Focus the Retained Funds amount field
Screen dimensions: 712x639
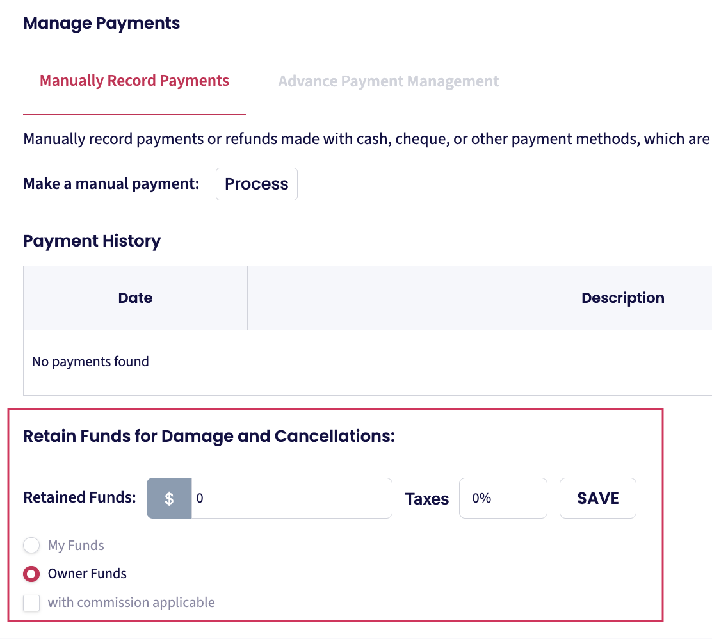(x=291, y=498)
